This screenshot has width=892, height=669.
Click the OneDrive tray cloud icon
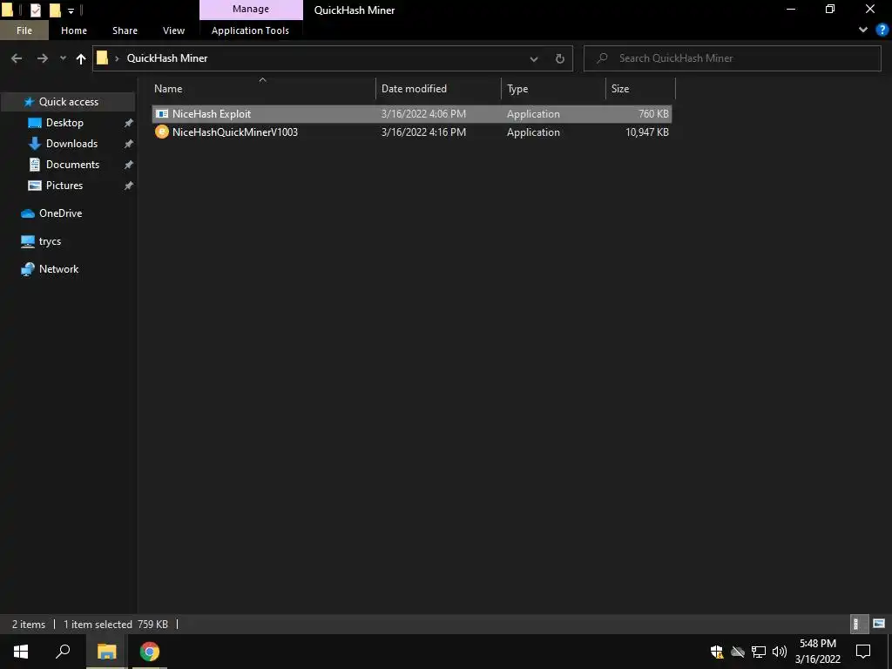pos(737,652)
